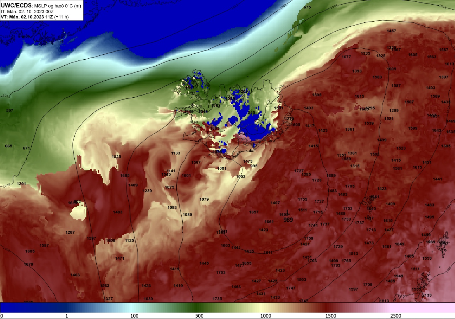Select the 1393 height value

[x=357, y=71]
